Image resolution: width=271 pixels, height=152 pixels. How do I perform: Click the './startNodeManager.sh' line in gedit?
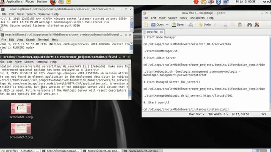point(160,51)
